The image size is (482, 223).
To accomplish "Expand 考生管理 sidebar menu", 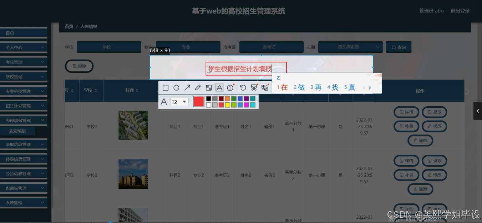I will pos(24,62).
